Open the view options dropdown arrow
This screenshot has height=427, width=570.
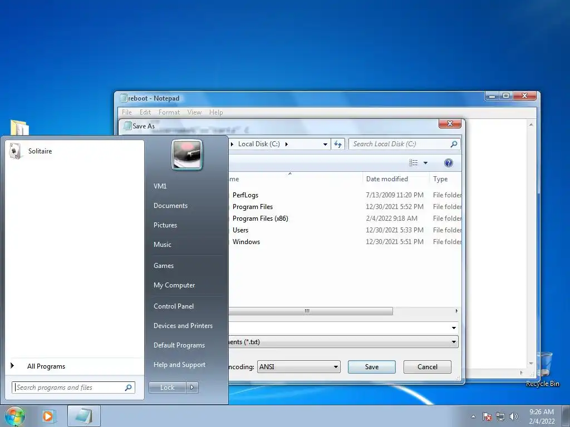(x=425, y=163)
